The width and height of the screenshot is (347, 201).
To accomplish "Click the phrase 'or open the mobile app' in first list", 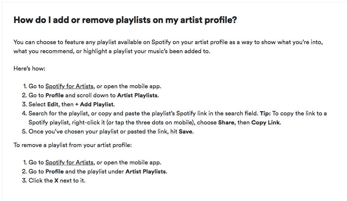I will 128,86.
